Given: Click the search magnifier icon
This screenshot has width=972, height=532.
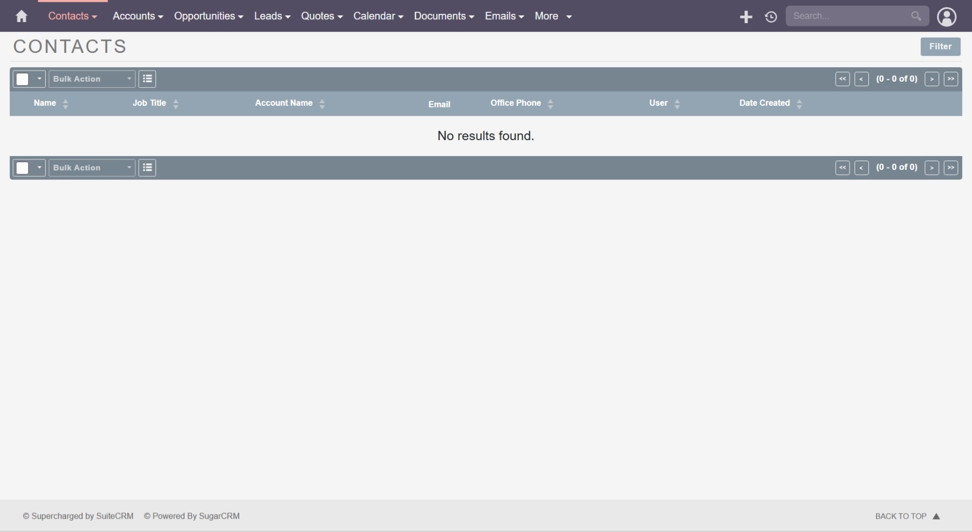Looking at the screenshot, I should (916, 16).
